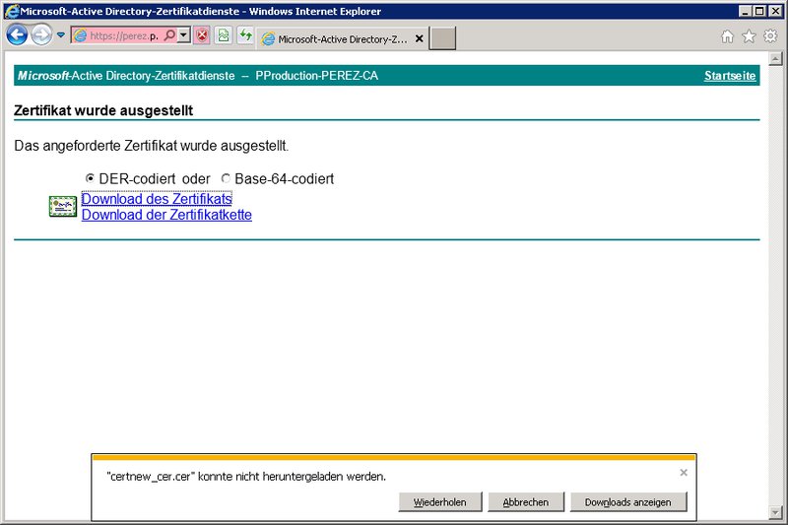Open a new blank tab
The image size is (788, 525).
(442, 38)
